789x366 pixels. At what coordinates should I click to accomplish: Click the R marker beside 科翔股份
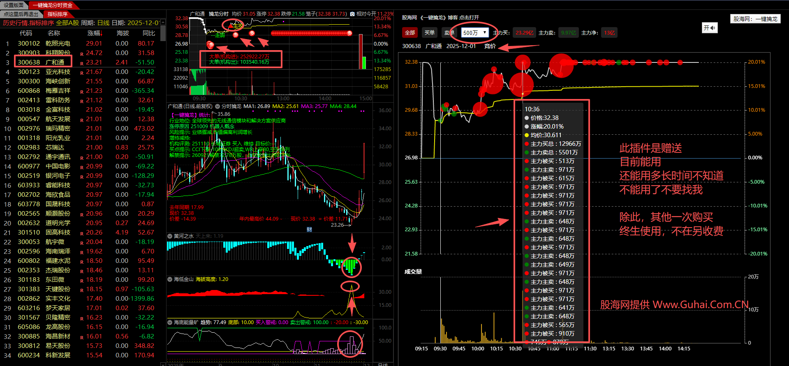(82, 54)
